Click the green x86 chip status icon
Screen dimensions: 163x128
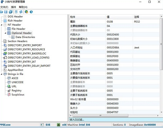59,125
